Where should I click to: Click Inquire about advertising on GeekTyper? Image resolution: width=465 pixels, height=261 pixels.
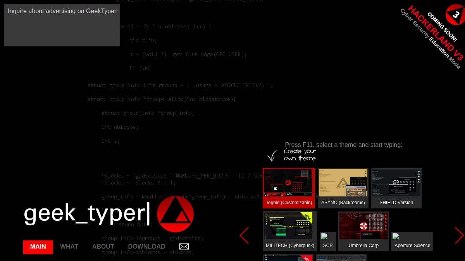[62, 11]
